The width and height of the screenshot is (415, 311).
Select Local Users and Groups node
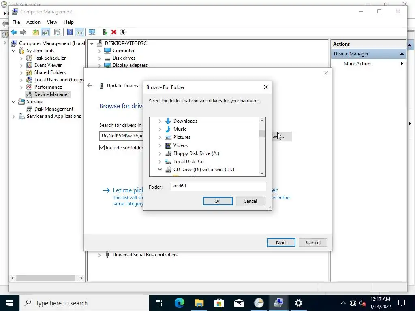click(59, 80)
